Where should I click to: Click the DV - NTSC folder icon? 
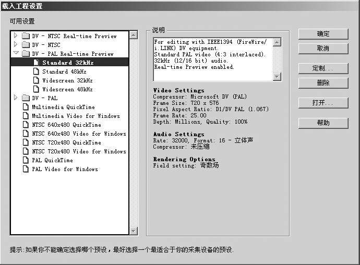click(x=26, y=44)
